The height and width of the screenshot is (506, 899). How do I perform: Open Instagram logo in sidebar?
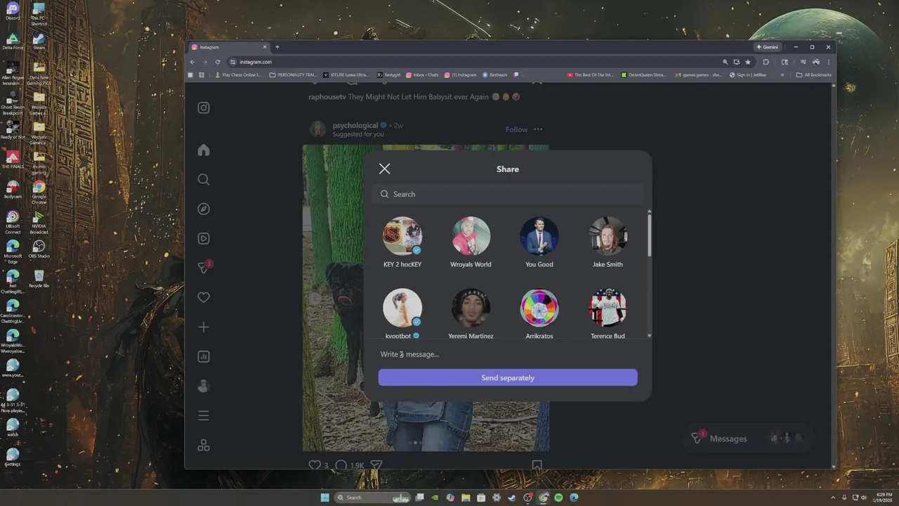(x=204, y=108)
